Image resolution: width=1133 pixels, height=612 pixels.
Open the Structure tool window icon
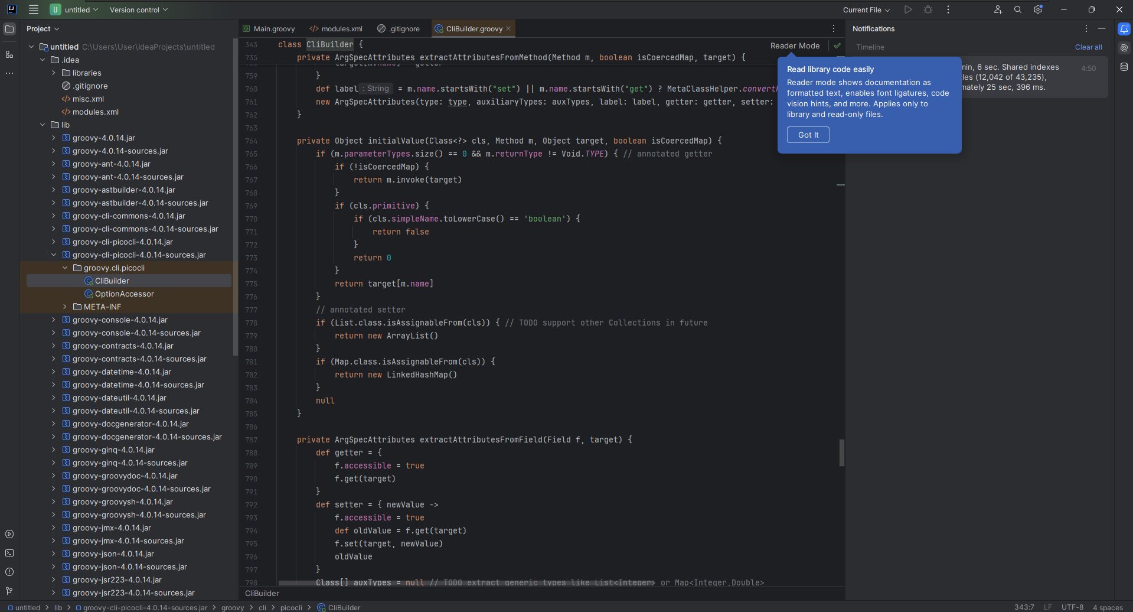click(9, 54)
